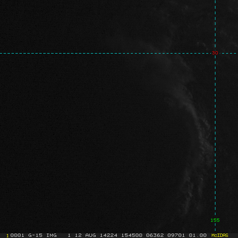Click the satellite name "G-15"

pos(35,235)
